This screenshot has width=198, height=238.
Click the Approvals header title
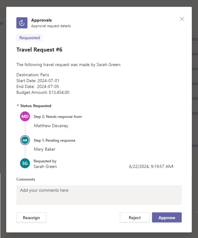point(41,20)
